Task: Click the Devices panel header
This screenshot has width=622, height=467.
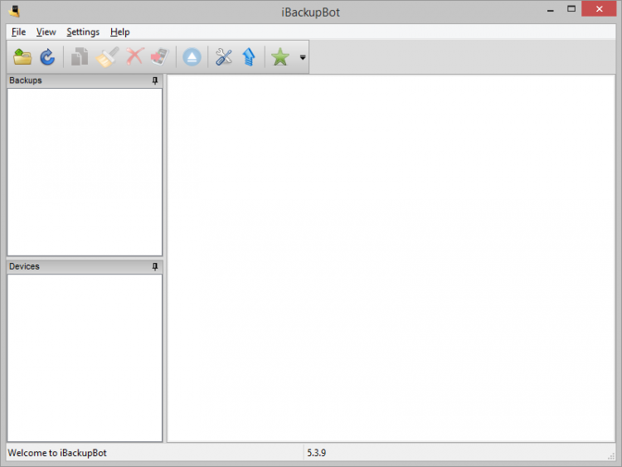Action: pos(85,266)
